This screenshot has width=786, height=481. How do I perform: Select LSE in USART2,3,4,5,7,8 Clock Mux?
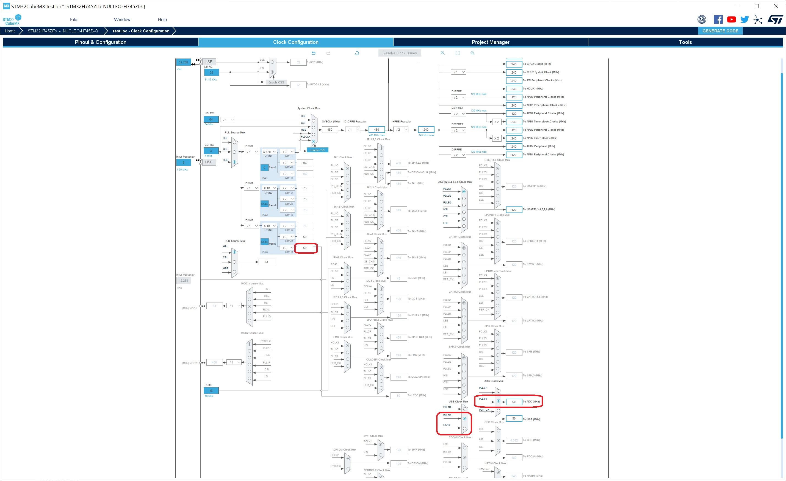coord(464,226)
